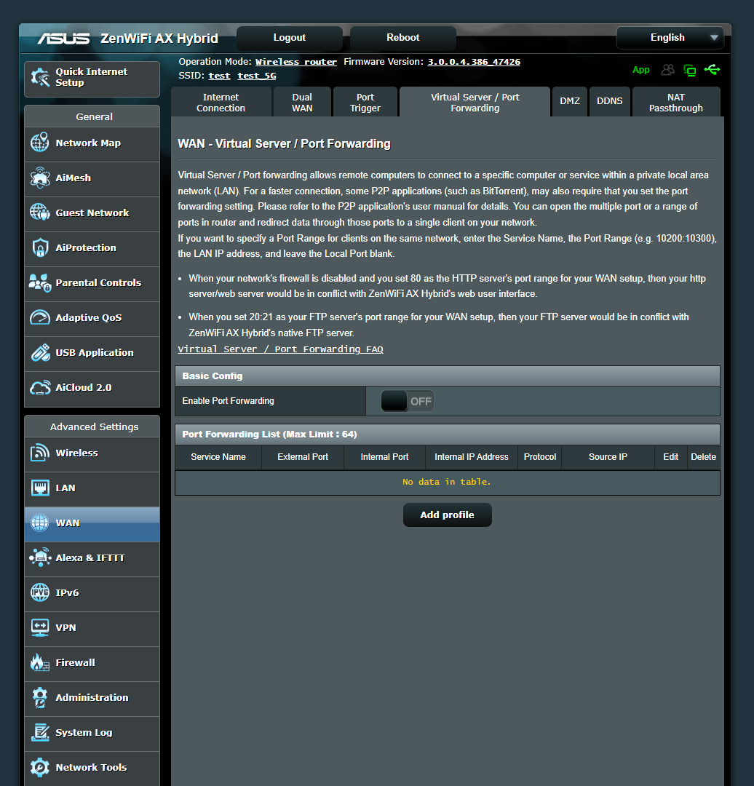Open the Network Map globe icon
The height and width of the screenshot is (786, 754).
41,143
